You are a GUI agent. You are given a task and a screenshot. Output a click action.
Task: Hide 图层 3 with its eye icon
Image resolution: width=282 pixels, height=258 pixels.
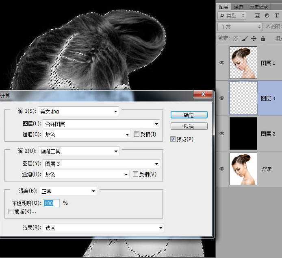(x=222, y=98)
